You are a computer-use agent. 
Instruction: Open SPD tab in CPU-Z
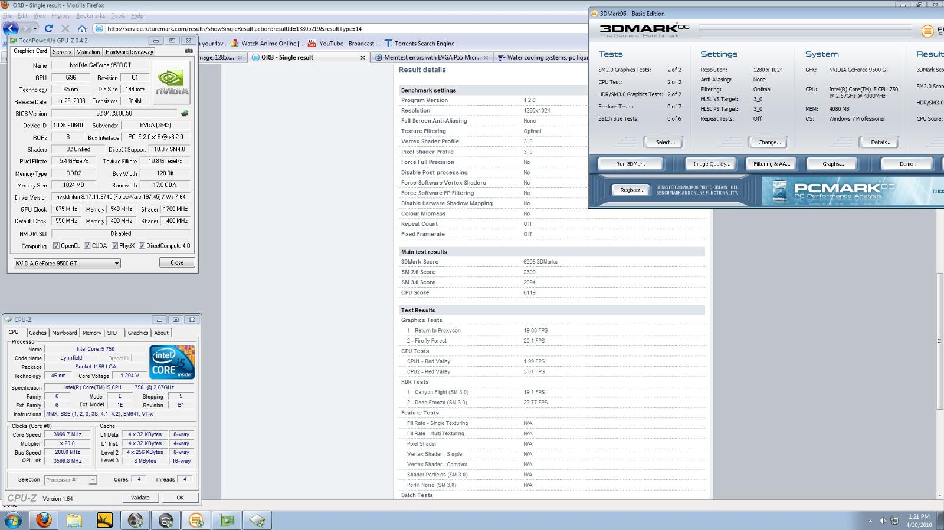tap(112, 333)
